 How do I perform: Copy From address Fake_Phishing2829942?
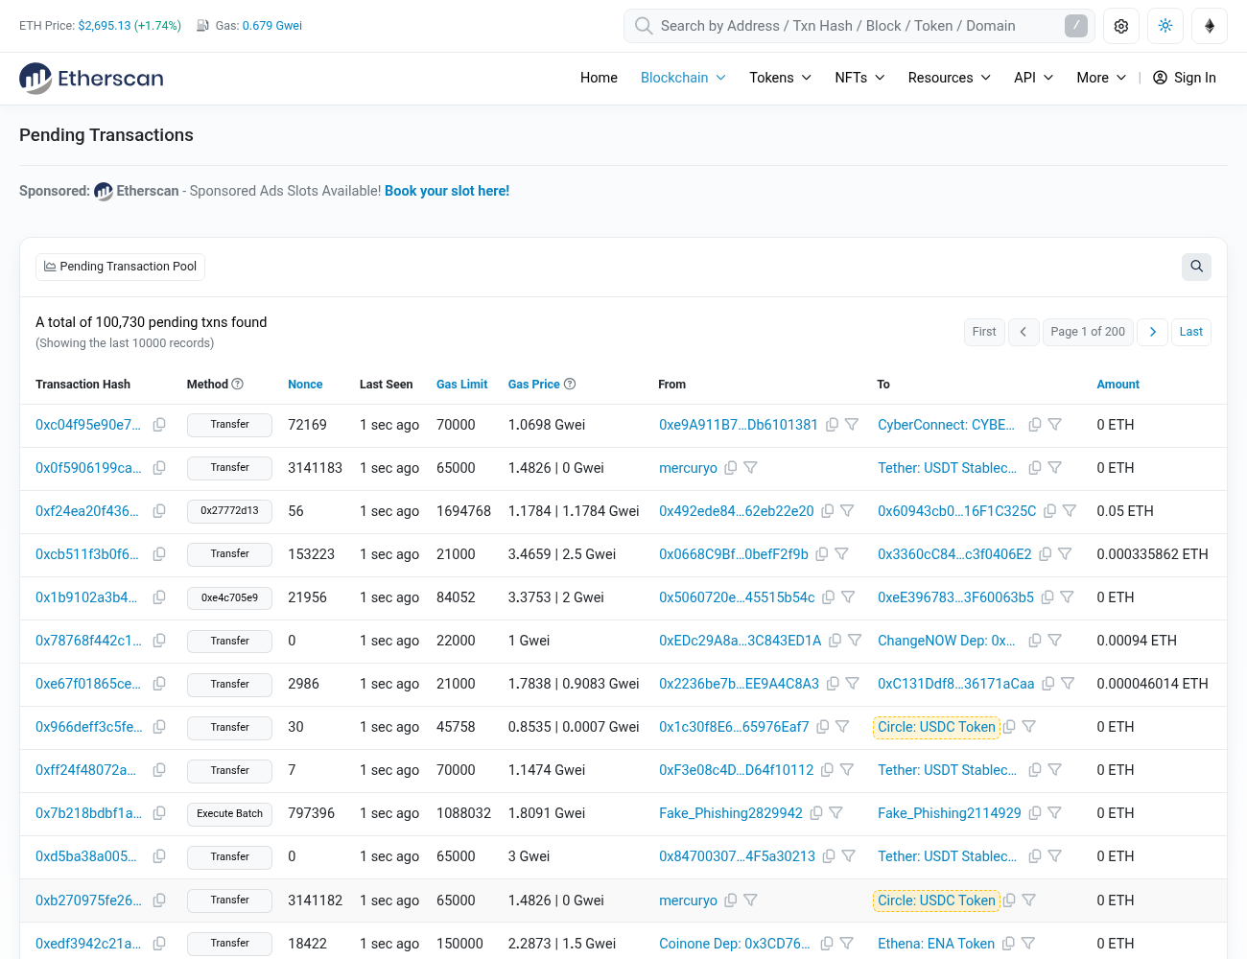point(816,813)
